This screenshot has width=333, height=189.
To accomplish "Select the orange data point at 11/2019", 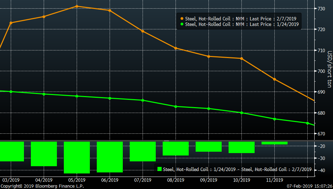I will click(274, 79).
